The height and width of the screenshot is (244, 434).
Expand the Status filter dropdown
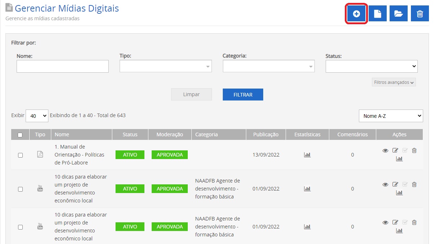(x=372, y=67)
